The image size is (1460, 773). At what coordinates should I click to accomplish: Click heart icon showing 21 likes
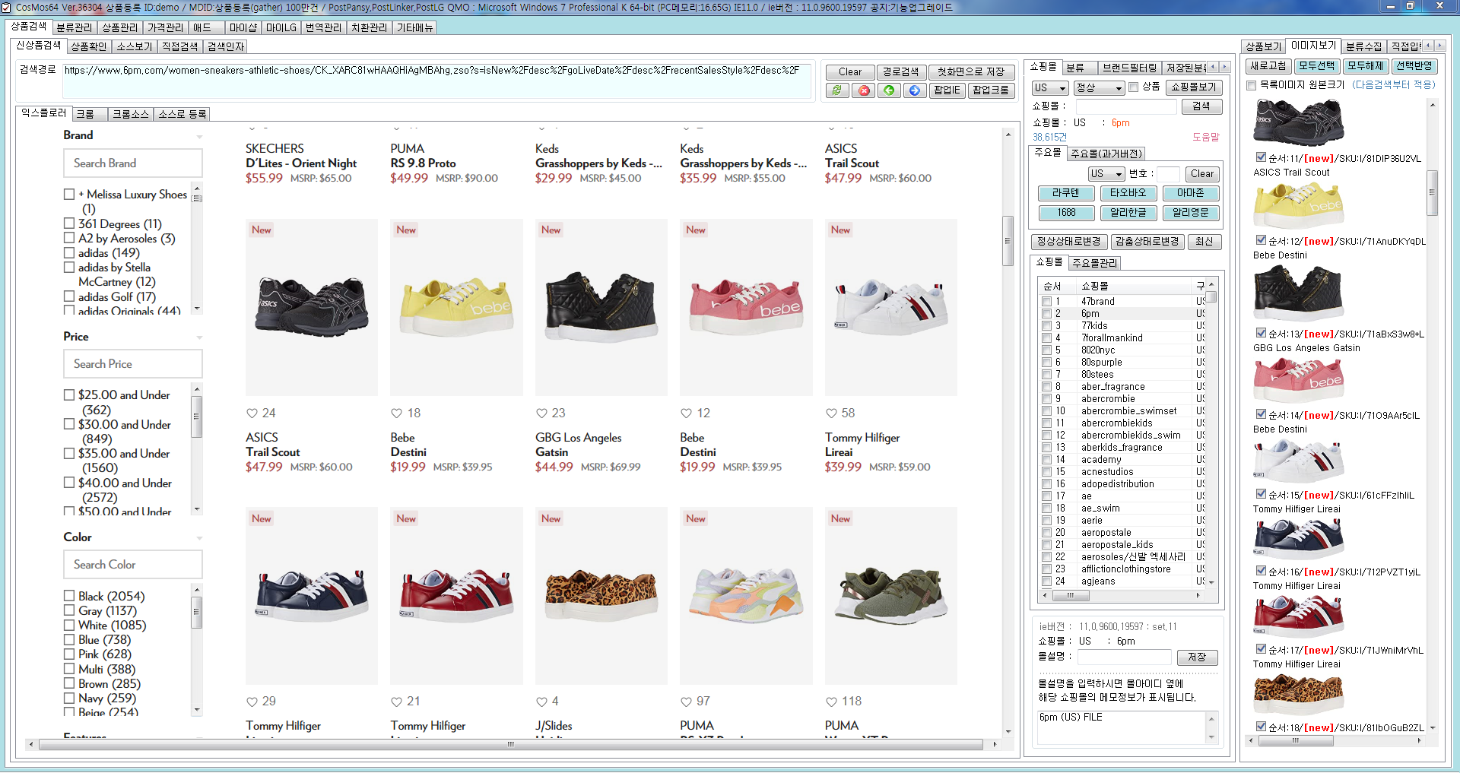coord(396,702)
